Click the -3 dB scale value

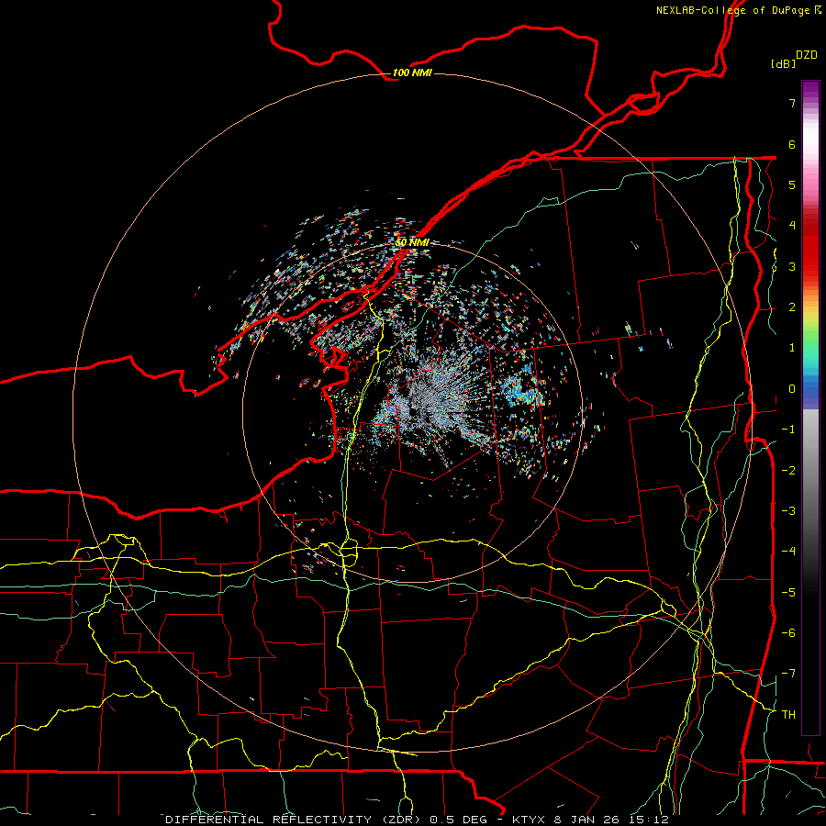click(788, 511)
